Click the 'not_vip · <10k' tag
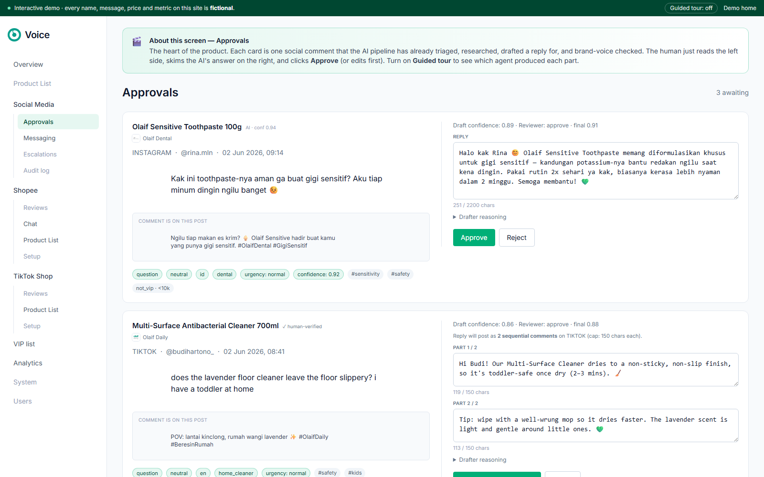 [153, 288]
